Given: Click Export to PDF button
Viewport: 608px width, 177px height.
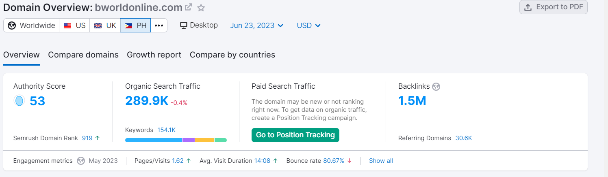Looking at the screenshot, I should tap(553, 7).
